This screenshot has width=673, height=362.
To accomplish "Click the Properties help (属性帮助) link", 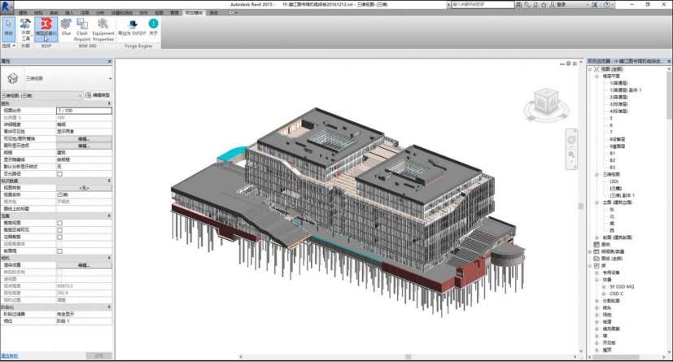I will [x=10, y=355].
